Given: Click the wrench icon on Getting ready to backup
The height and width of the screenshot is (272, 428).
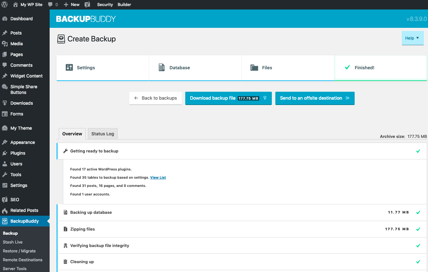Looking at the screenshot, I should [x=66, y=151].
